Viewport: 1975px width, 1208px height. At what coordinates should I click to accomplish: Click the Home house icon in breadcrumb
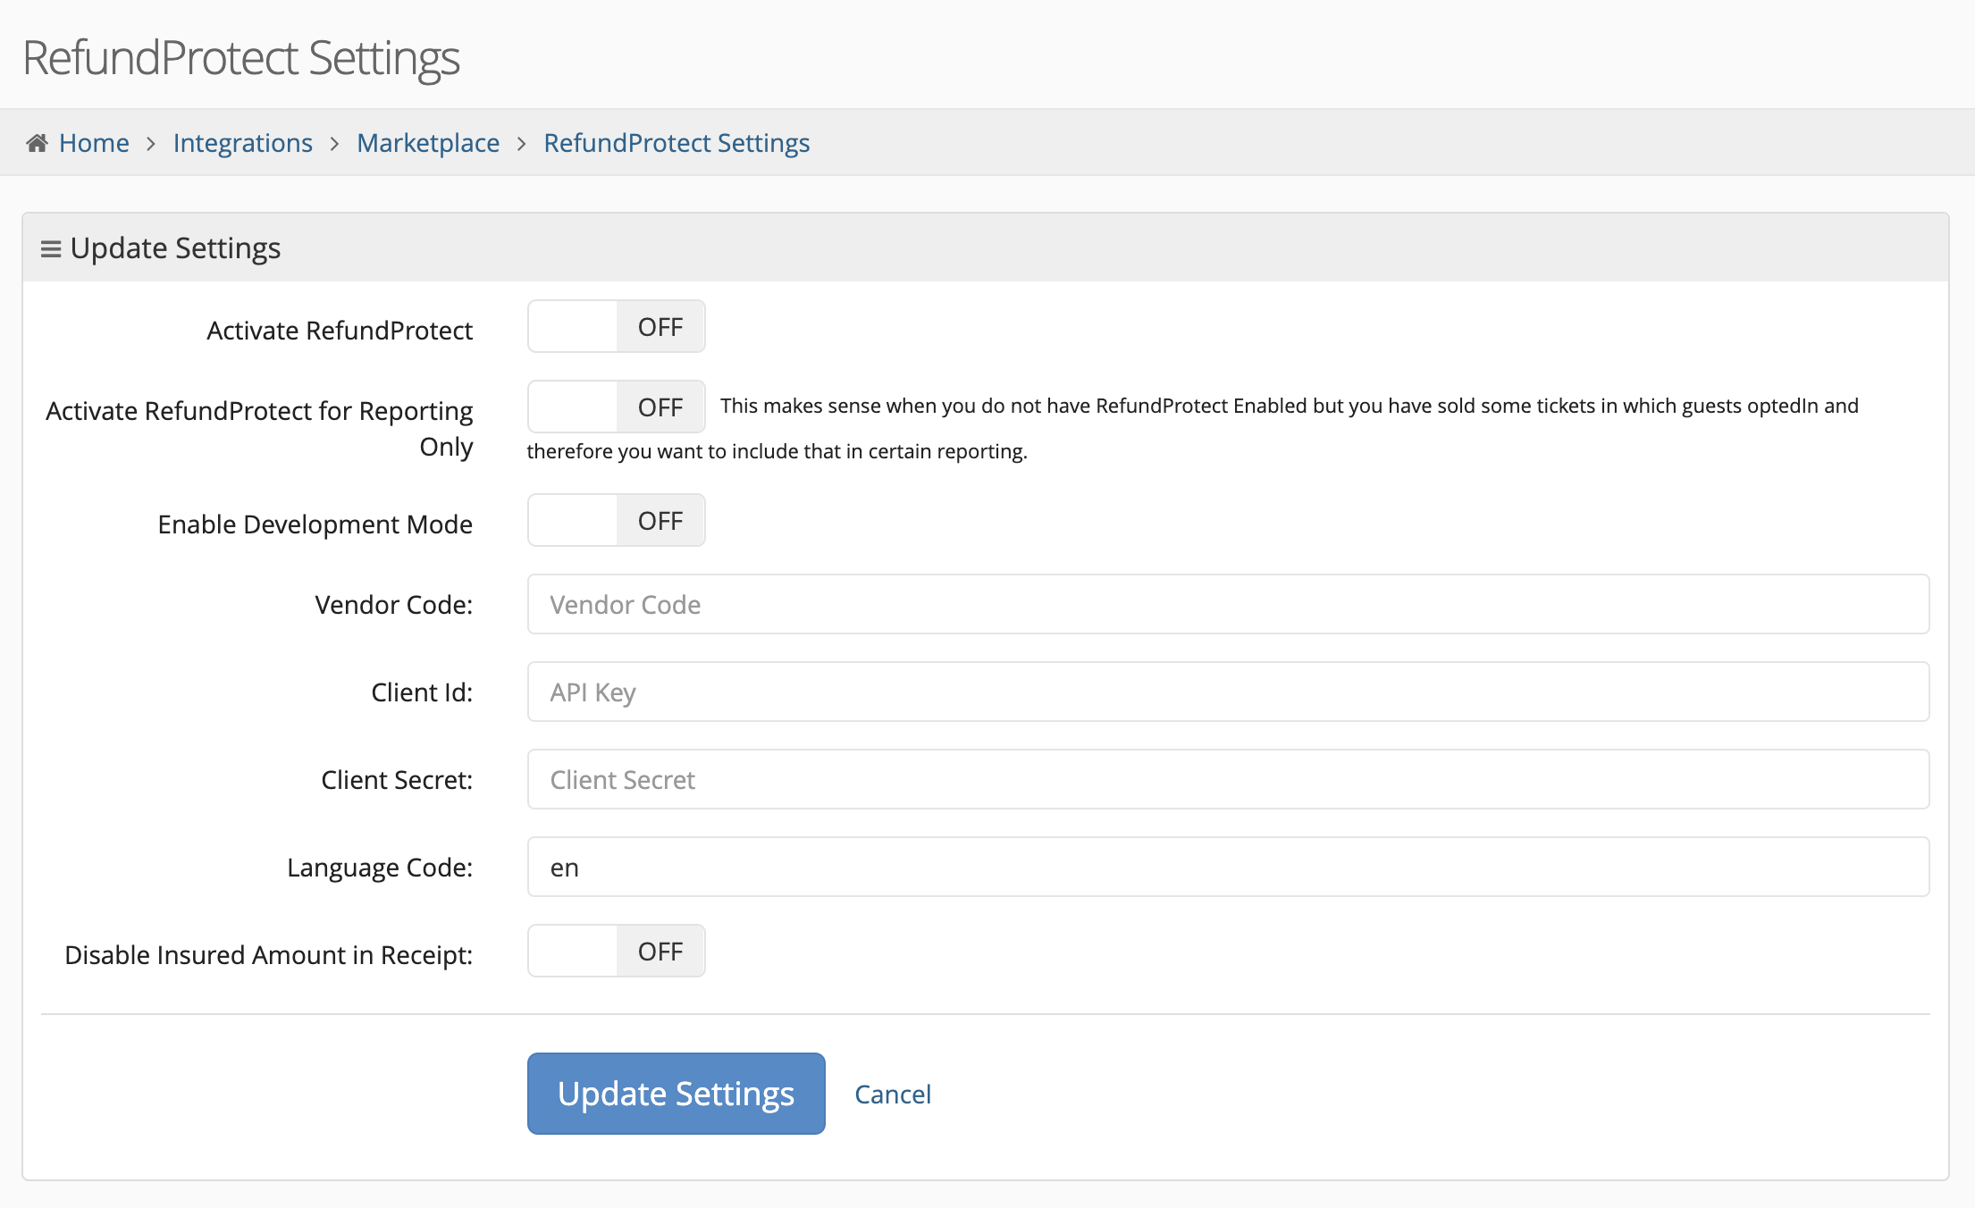point(37,143)
